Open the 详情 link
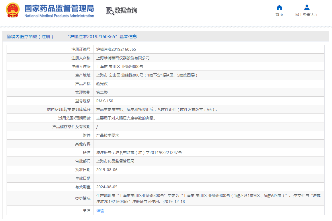 point(100,211)
